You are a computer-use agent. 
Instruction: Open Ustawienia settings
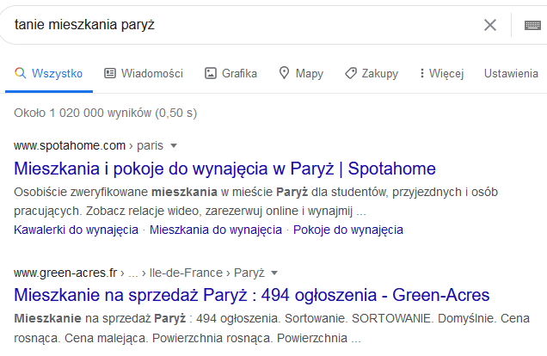click(x=511, y=73)
